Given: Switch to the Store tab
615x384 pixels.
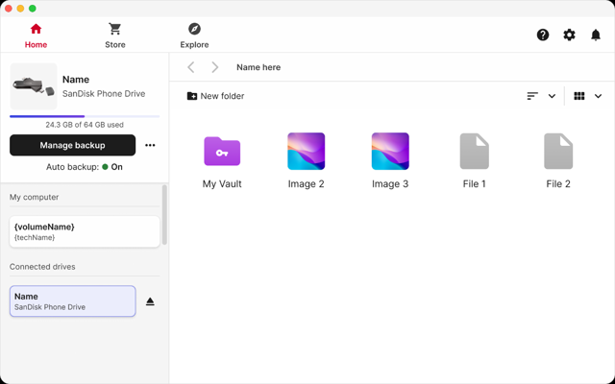Looking at the screenshot, I should [115, 36].
